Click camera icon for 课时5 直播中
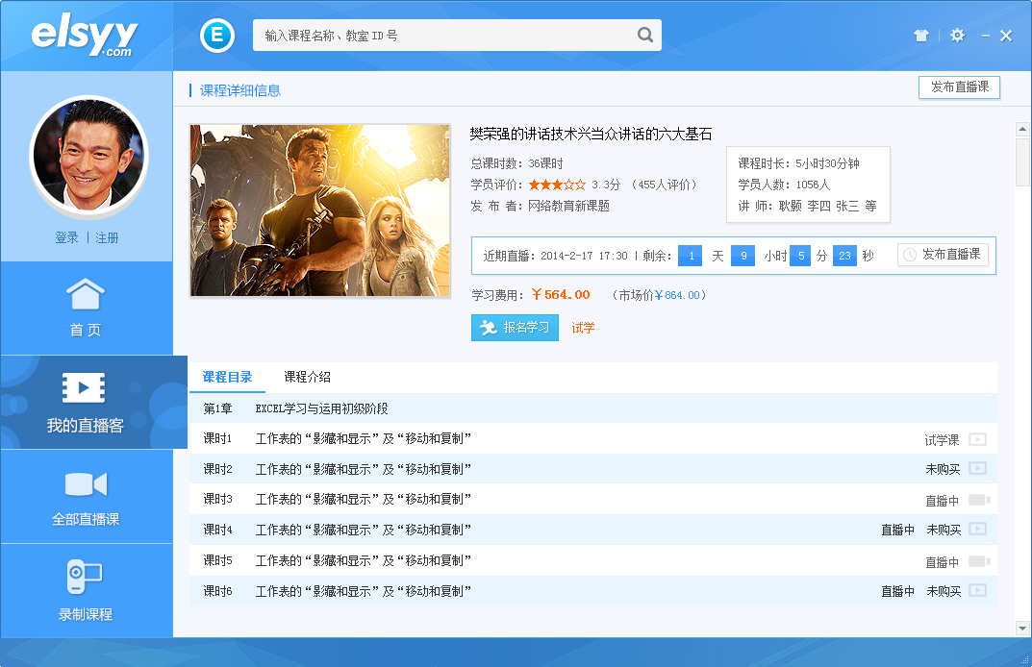This screenshot has height=667, width=1032. pyautogui.click(x=979, y=561)
